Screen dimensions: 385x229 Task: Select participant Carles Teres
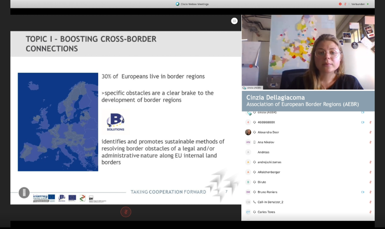click(x=308, y=212)
